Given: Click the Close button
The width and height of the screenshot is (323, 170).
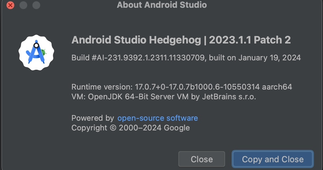Looking at the screenshot, I should coord(202,159).
